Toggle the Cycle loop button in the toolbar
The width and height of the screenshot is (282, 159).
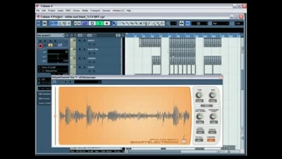[x=85, y=23]
